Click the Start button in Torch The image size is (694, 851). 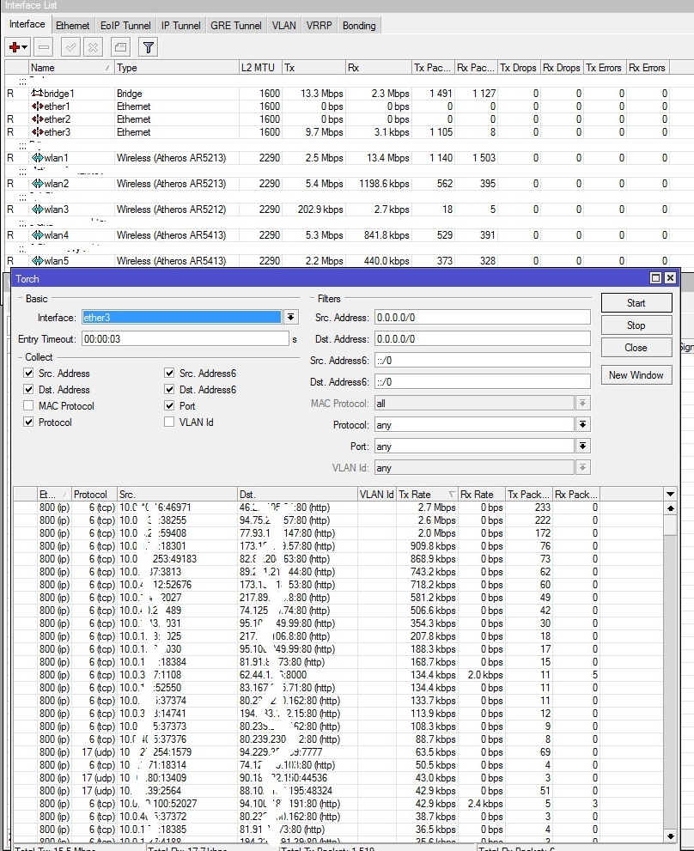pyautogui.click(x=636, y=303)
